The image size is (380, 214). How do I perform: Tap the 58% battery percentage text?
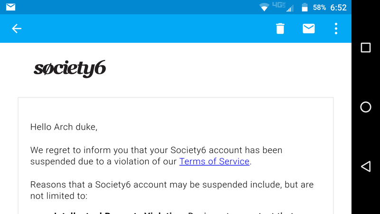point(319,8)
